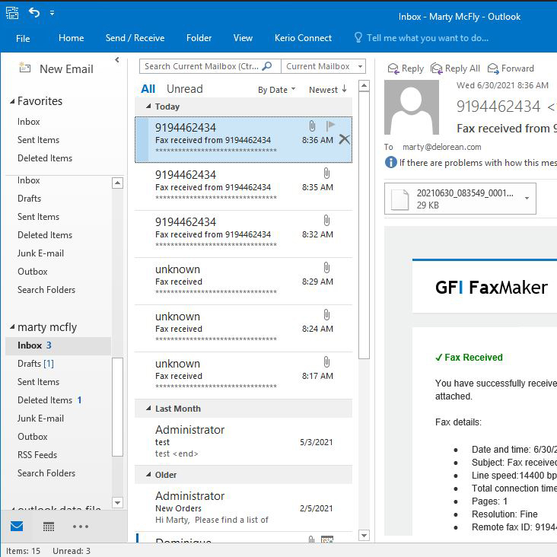The width and height of the screenshot is (557, 557).
Task: Click the paperclip on the 8:24 AM message
Action: [326, 315]
